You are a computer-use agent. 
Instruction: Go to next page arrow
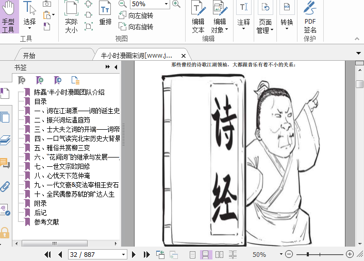134,254
